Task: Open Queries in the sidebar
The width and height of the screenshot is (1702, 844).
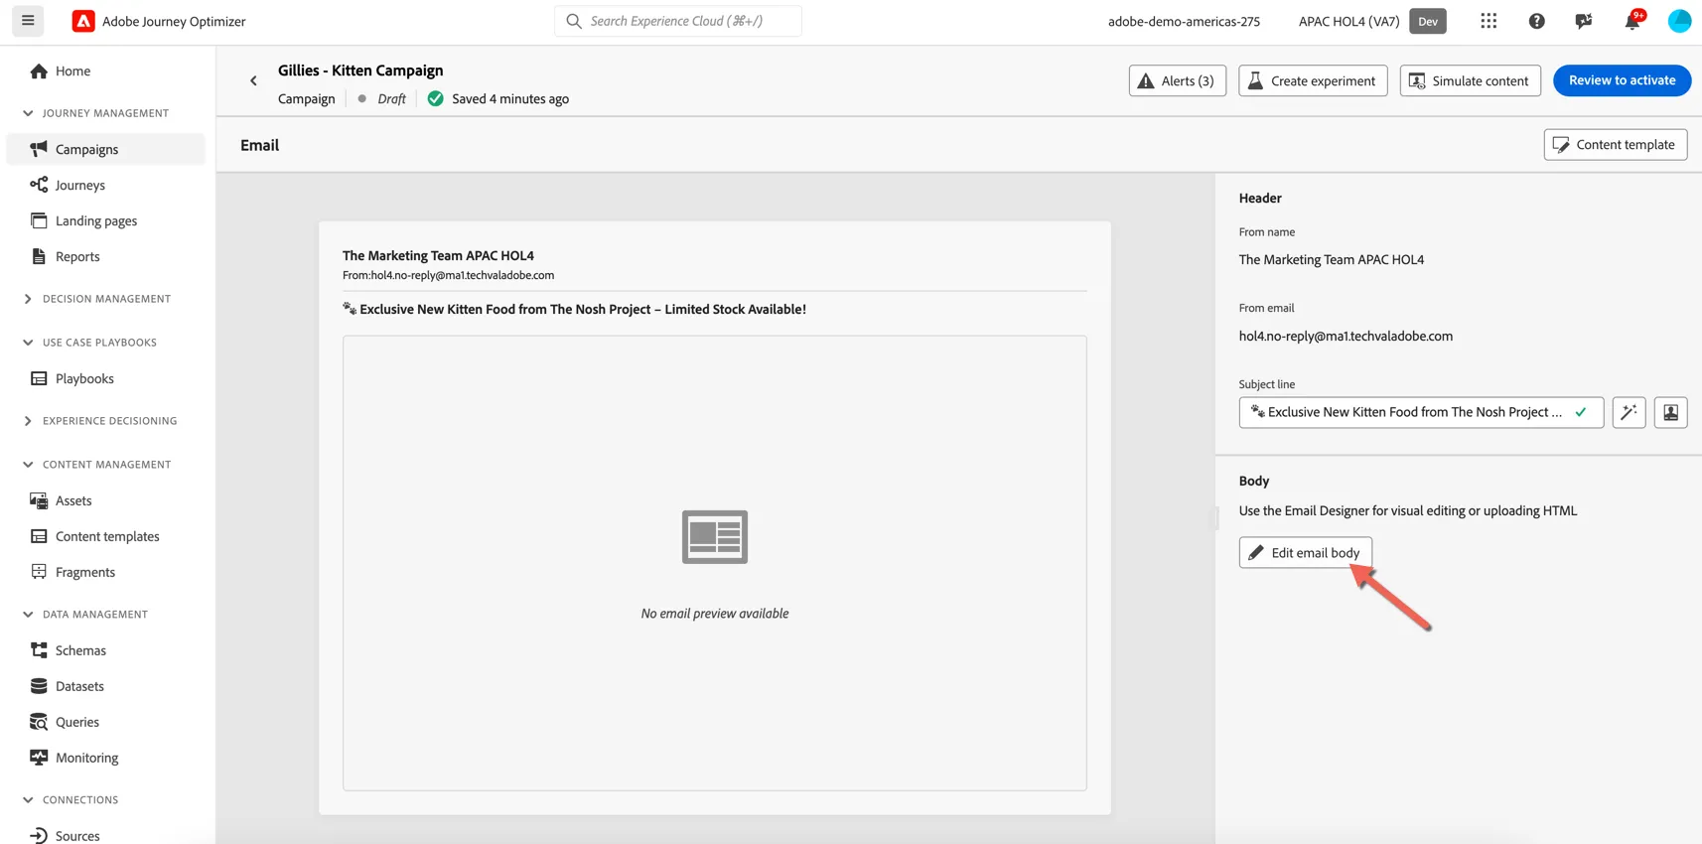Action: (x=105, y=722)
